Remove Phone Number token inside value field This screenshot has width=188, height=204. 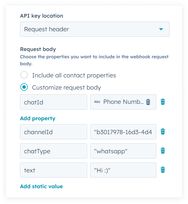tap(148, 102)
